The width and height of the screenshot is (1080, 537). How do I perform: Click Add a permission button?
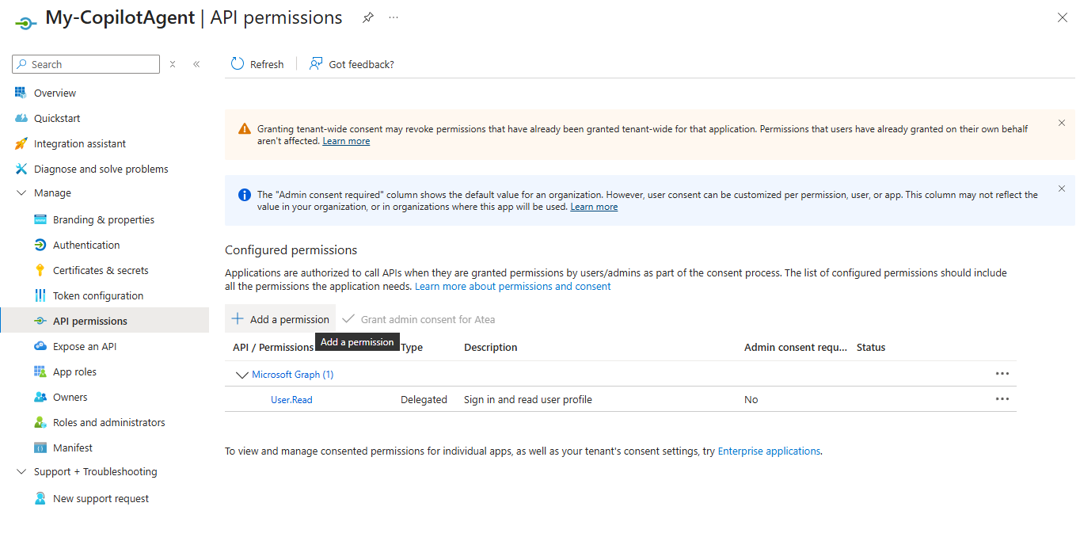click(x=280, y=319)
